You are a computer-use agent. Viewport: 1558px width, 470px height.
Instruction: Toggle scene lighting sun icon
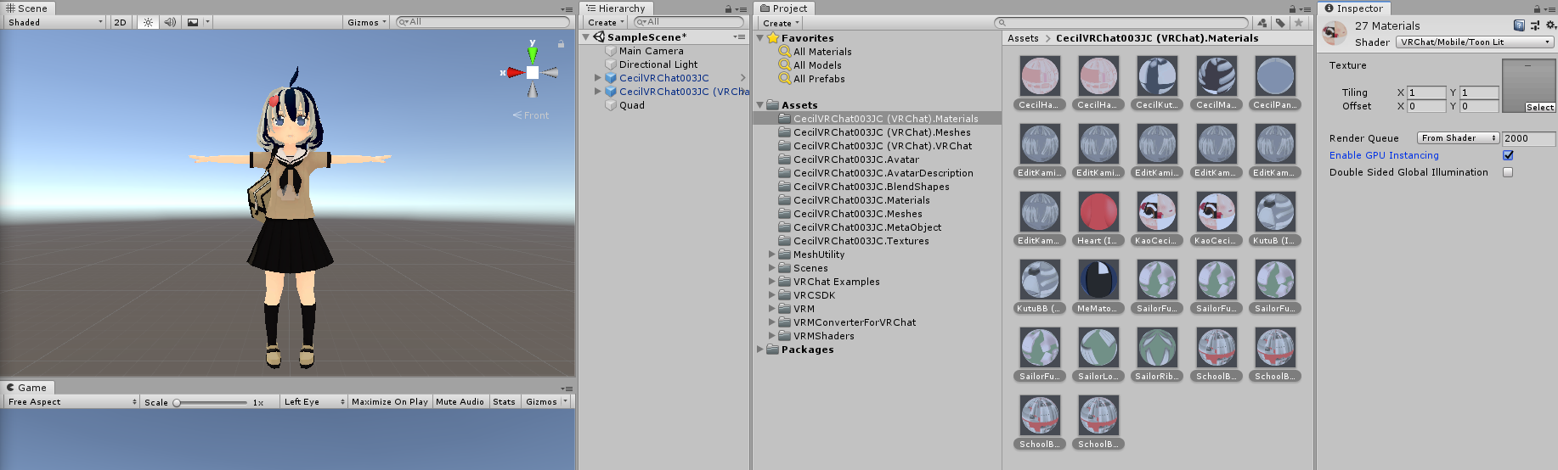(148, 22)
